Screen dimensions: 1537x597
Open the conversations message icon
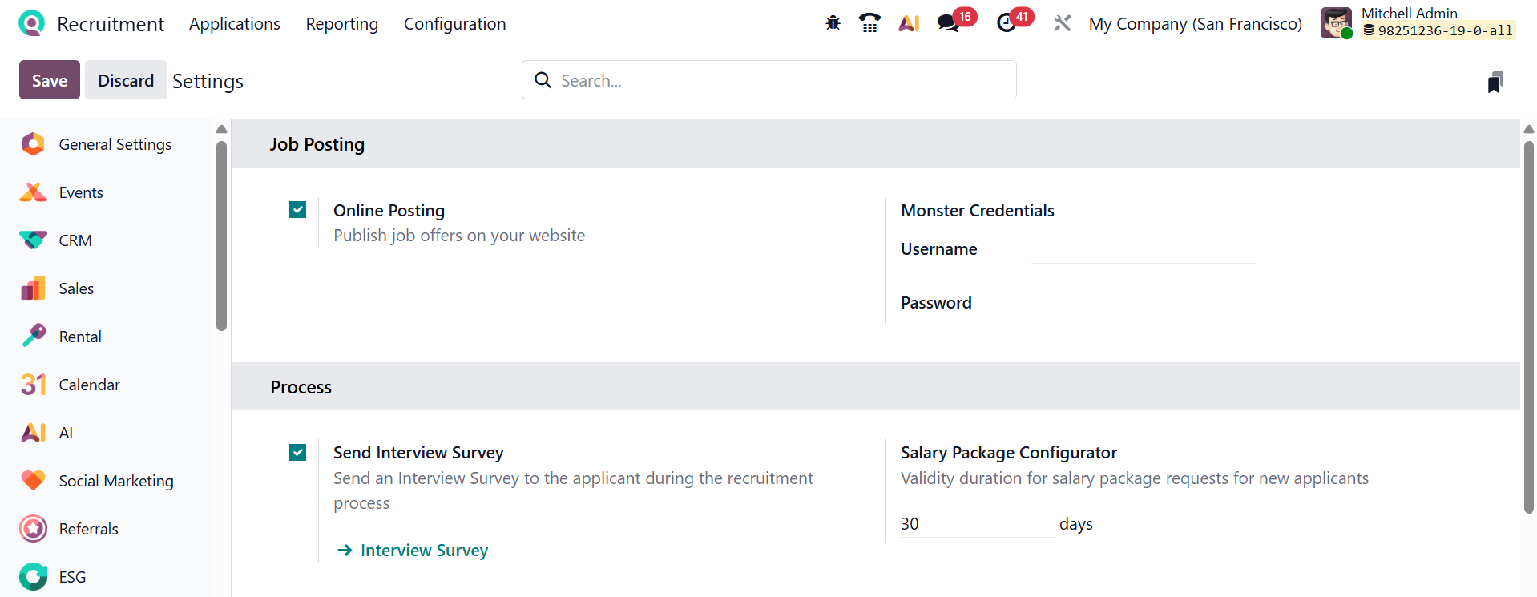point(949,23)
